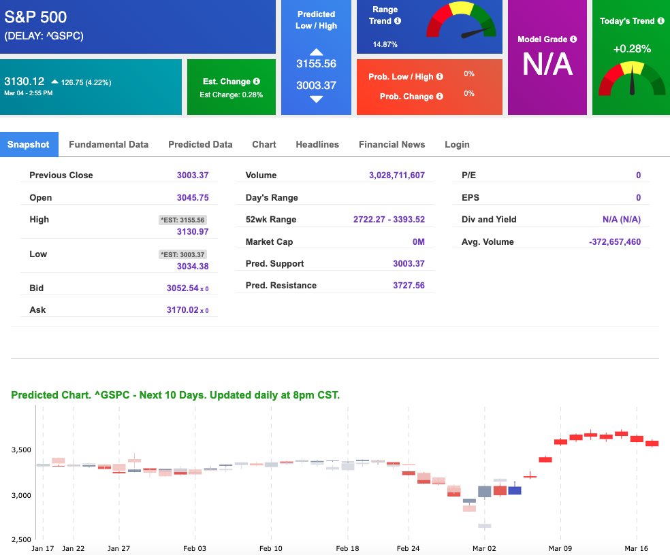Viewport: 670px width, 555px height.
Task: Click Previous Close value 3003.37
Action: (193, 175)
